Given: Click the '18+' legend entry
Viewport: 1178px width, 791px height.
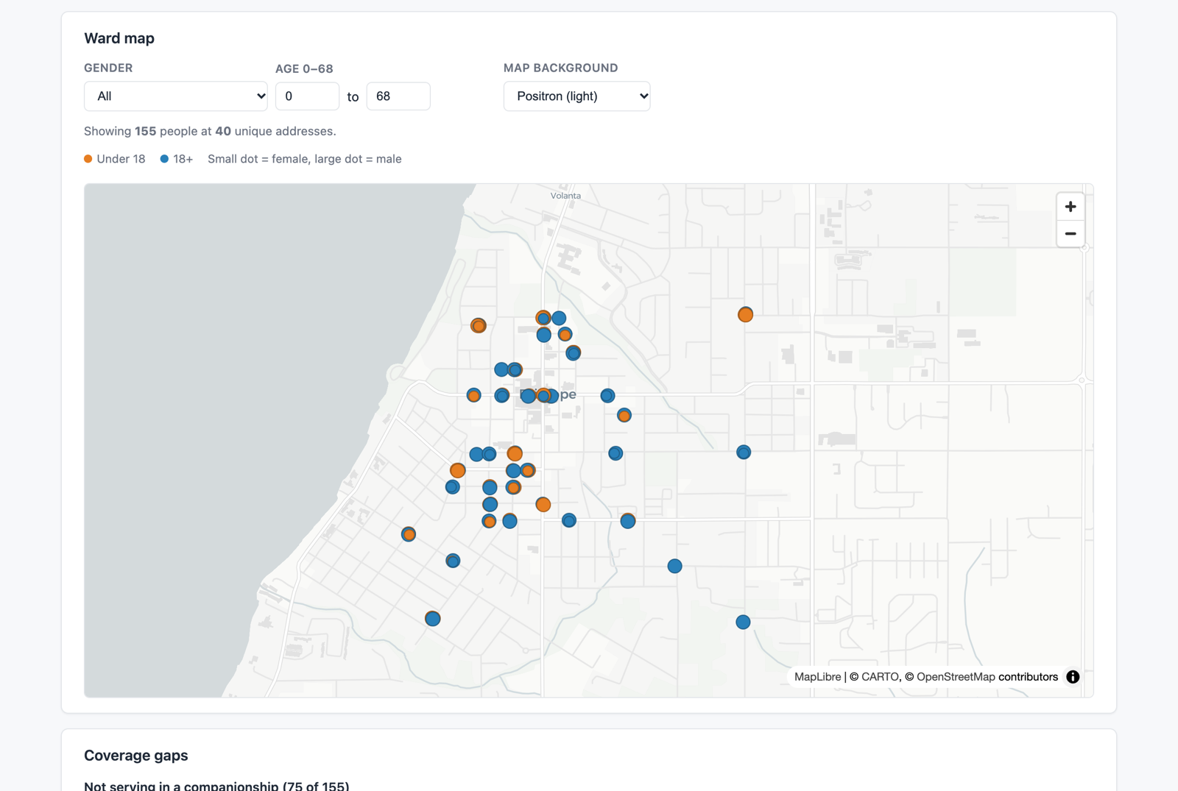Looking at the screenshot, I should pyautogui.click(x=177, y=159).
